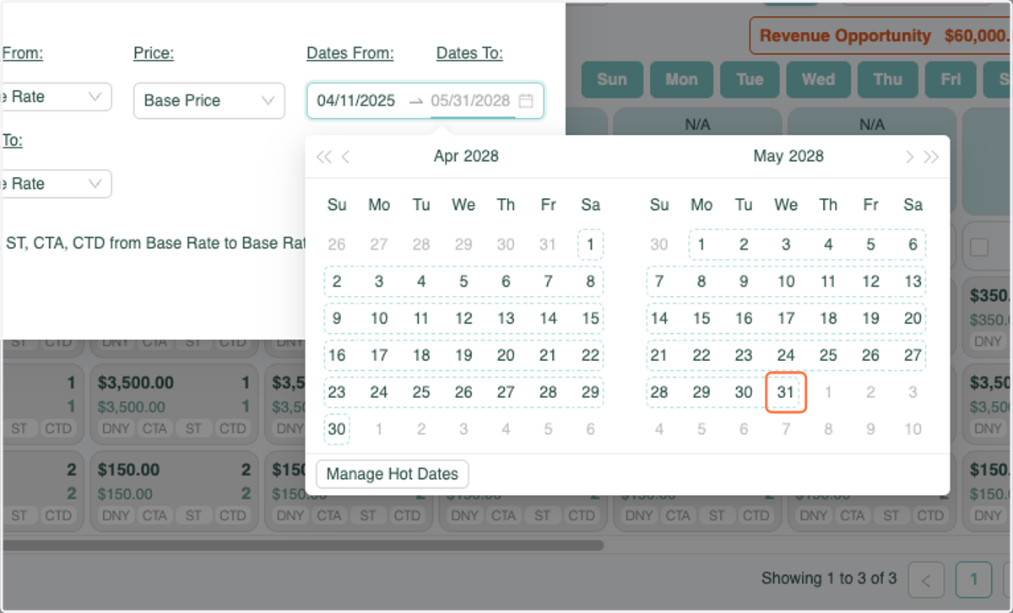Open the Base Price dropdown
1013x613 pixels.
pos(209,100)
